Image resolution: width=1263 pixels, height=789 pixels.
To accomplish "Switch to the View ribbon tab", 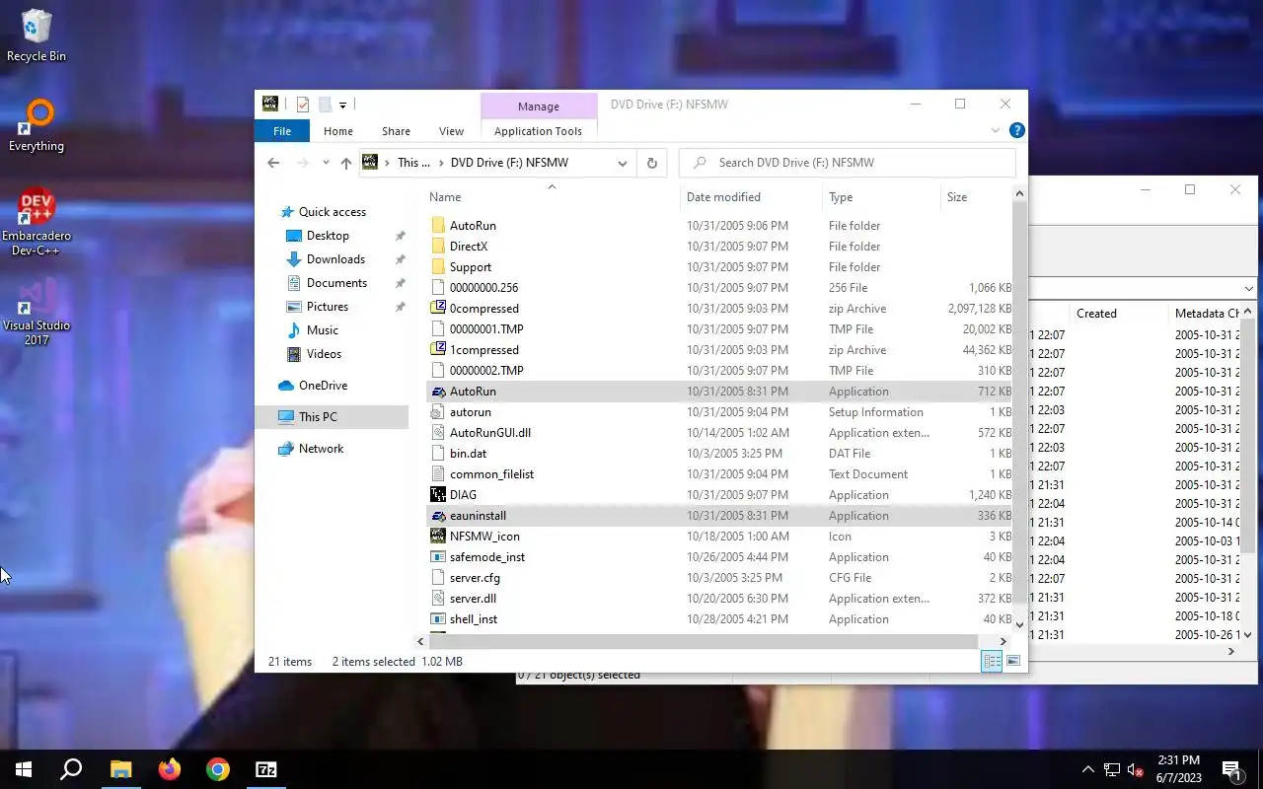I will (451, 131).
